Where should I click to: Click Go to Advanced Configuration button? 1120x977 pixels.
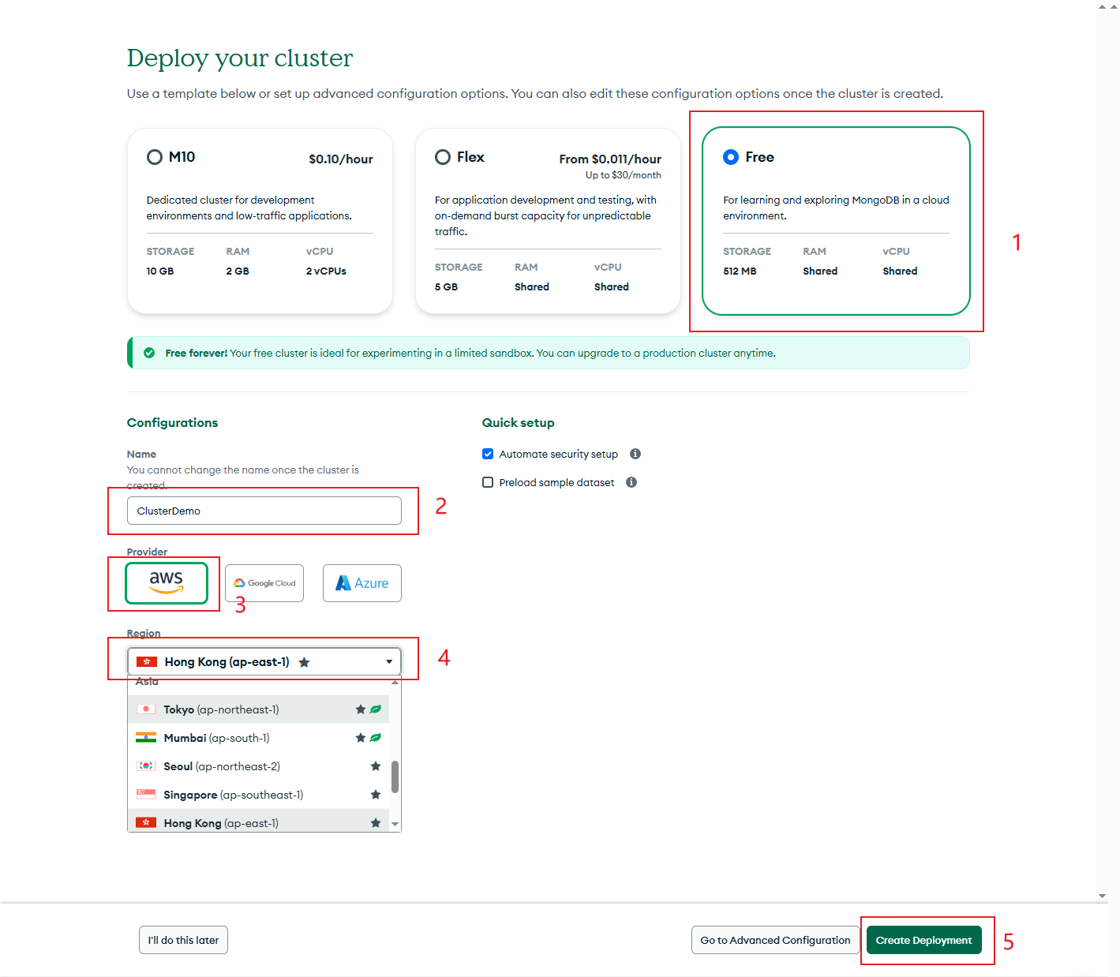[775, 940]
